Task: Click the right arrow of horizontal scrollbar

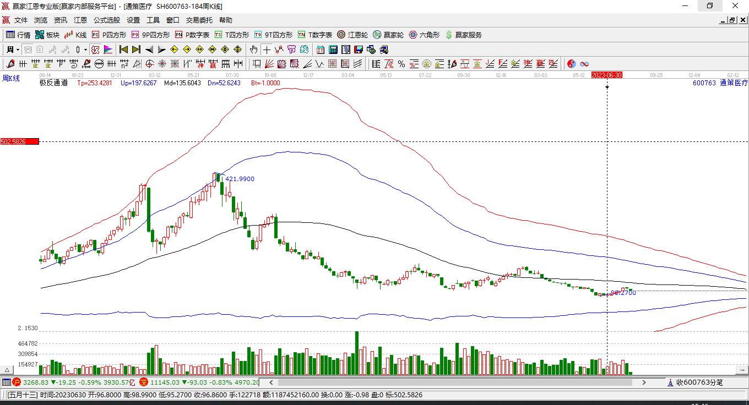Action: pos(644,382)
